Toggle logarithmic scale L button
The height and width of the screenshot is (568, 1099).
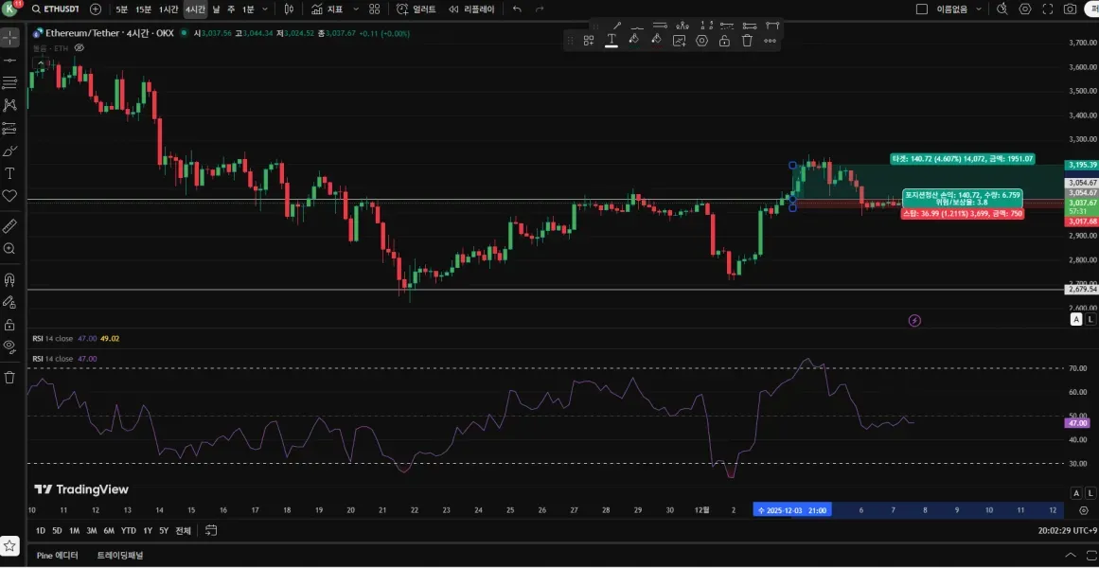[x=1091, y=320]
